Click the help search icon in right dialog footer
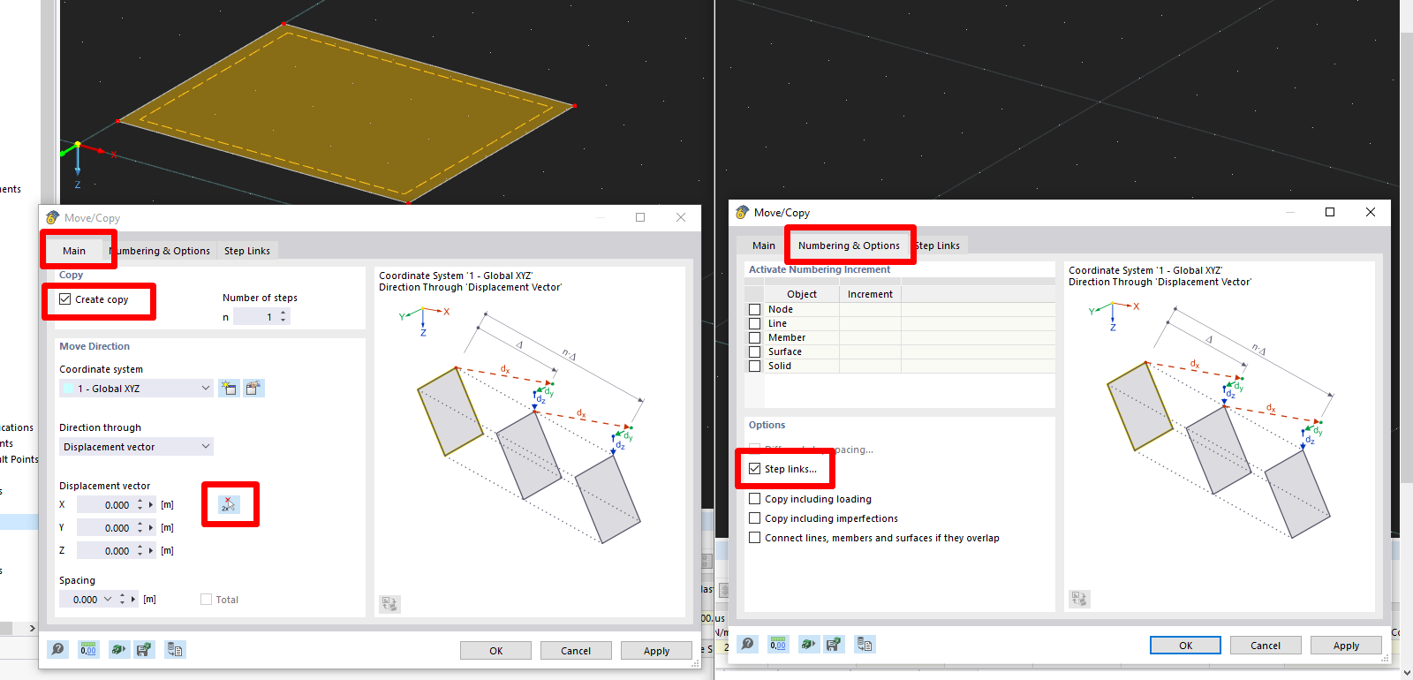Screen dimensions: 1413x680 click(747, 644)
